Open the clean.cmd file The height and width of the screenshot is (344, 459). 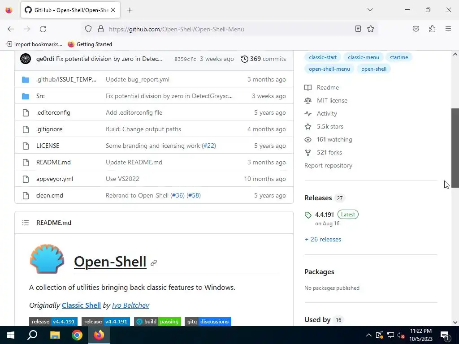(49, 195)
